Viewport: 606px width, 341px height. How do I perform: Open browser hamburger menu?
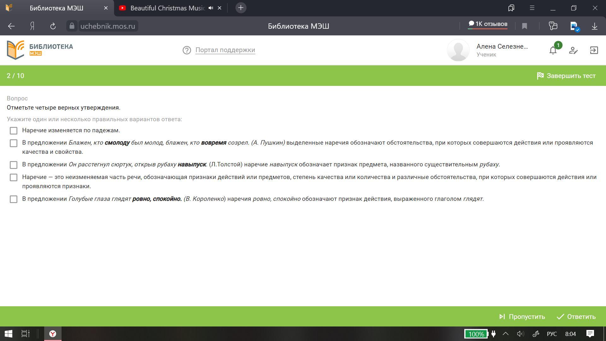532,8
